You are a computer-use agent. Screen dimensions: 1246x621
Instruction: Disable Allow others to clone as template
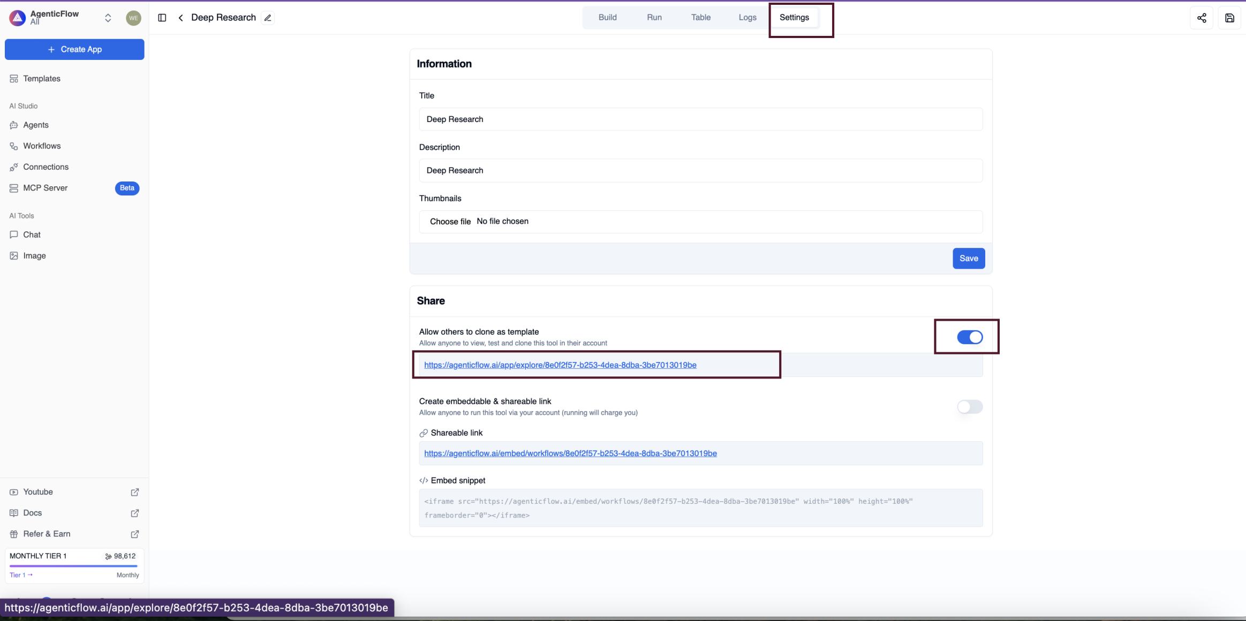click(x=970, y=337)
